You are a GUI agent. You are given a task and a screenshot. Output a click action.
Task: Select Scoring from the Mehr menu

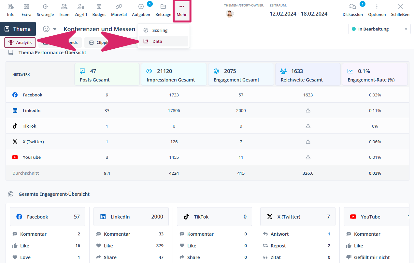click(x=160, y=30)
